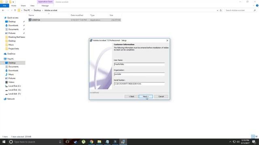Open the Project links folder
Screen dimensions: 259x145
pos(13,49)
